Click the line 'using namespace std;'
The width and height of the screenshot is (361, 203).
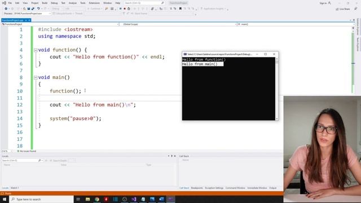[x=67, y=36]
